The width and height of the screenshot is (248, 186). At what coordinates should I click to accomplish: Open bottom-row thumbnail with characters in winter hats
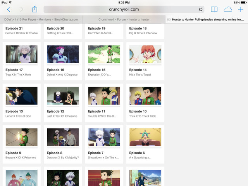(x=22, y=178)
